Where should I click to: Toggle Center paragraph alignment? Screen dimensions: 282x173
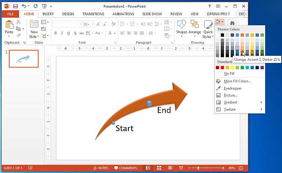click(129, 33)
